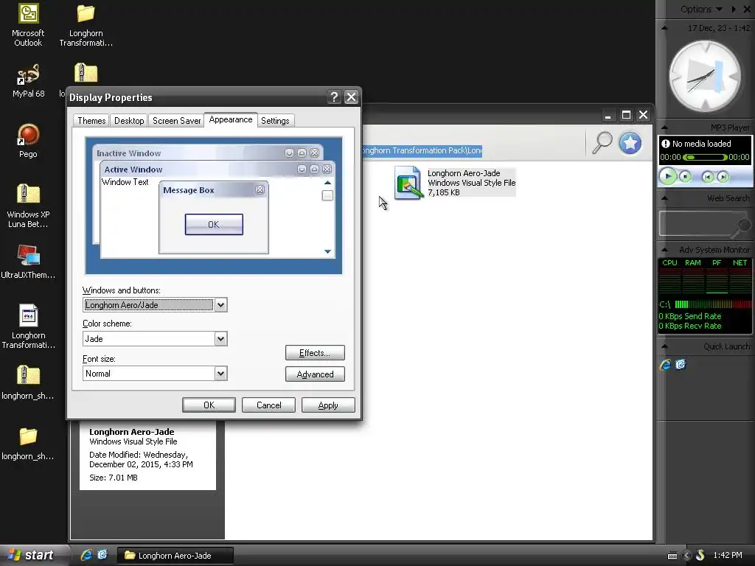Click the blue star favorites icon in Explorer

pos(630,143)
